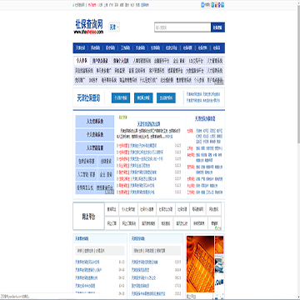Click the rightmost blue button beside 天津社保查询
300x300 pixels.
tap(166, 97)
